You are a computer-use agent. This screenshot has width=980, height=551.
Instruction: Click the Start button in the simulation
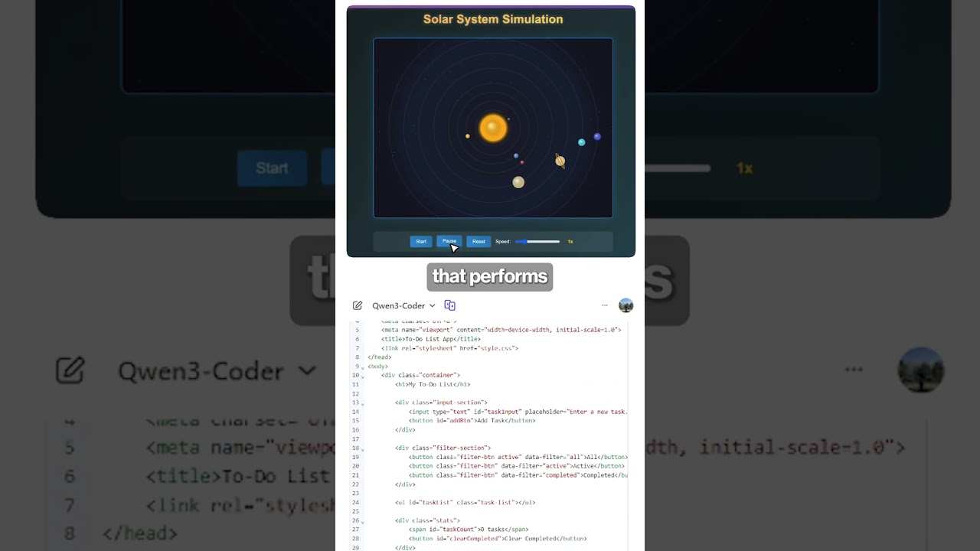point(421,242)
